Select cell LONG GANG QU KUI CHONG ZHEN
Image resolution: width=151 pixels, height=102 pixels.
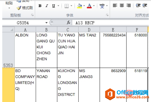click(46, 50)
